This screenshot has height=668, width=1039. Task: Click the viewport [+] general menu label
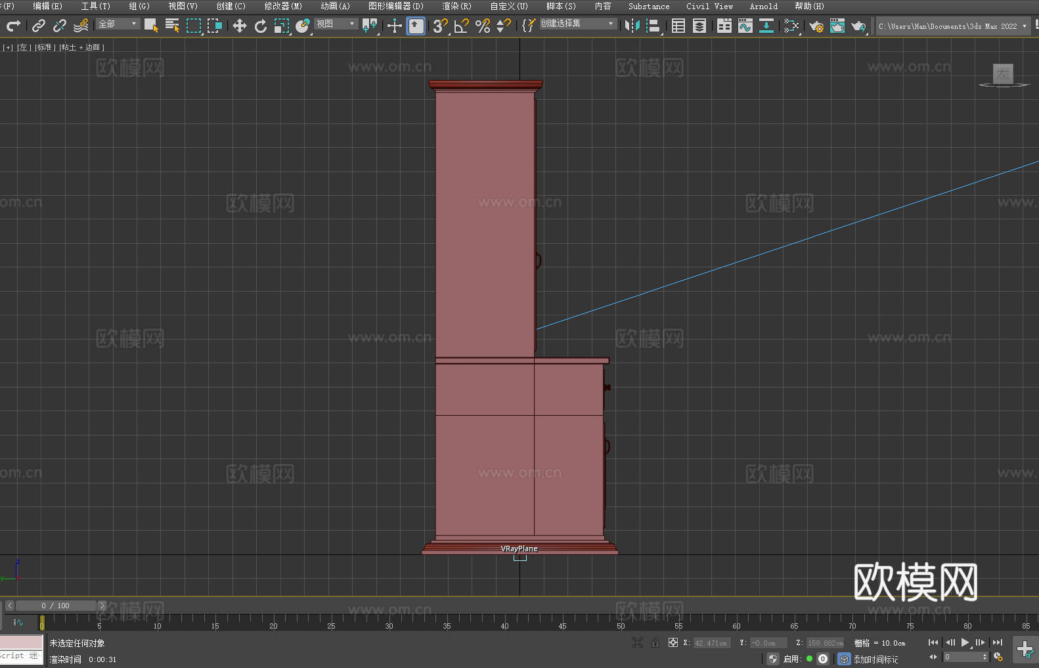[x=8, y=47]
